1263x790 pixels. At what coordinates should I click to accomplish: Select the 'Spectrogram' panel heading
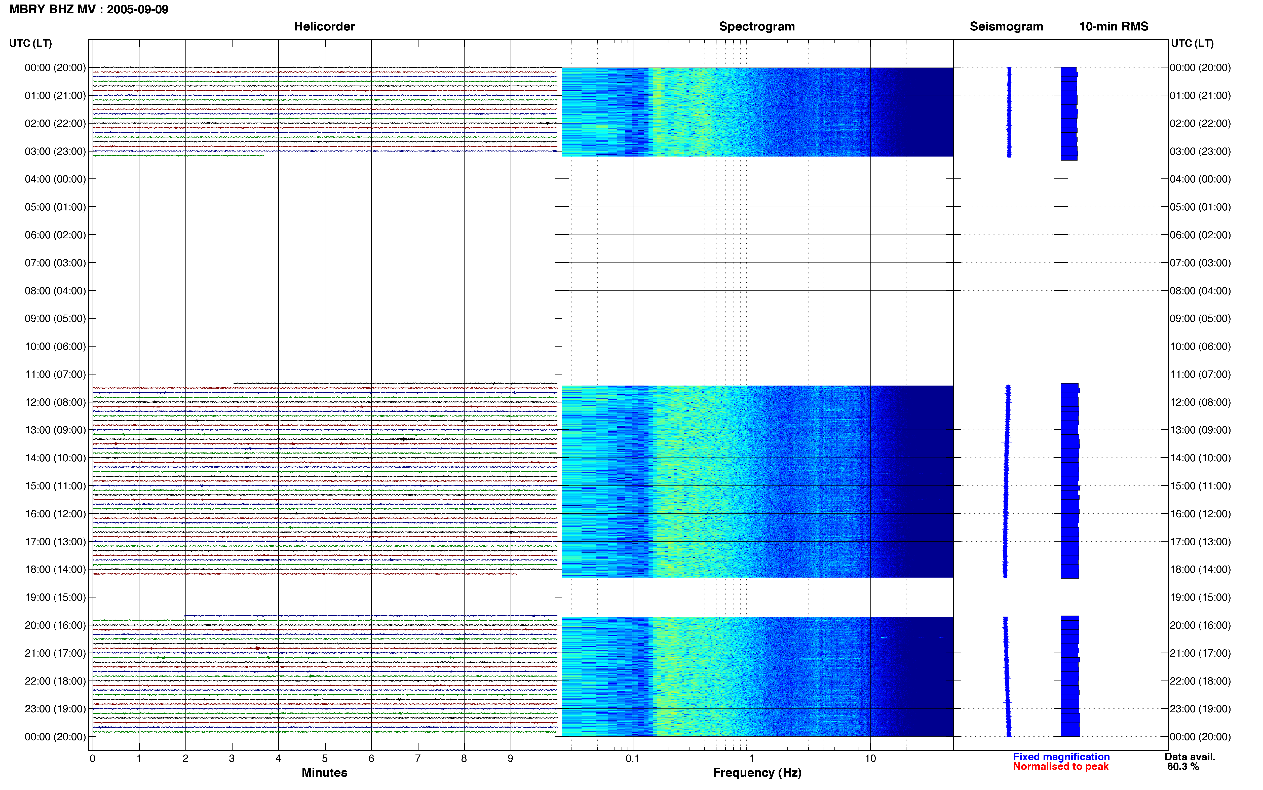757,27
